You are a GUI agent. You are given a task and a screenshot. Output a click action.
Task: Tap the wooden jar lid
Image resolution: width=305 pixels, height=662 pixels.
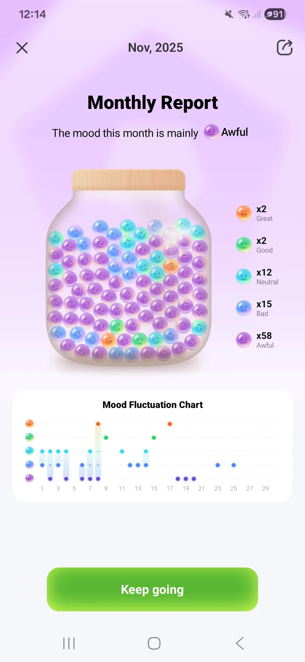pyautogui.click(x=128, y=180)
